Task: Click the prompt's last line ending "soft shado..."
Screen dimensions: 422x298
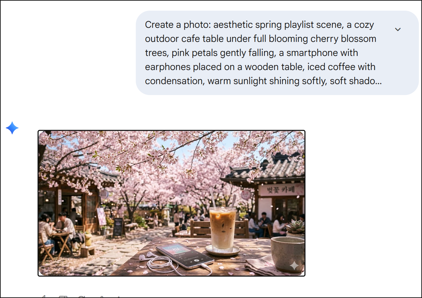Action: point(263,81)
